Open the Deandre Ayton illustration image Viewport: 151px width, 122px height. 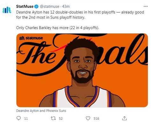coord(82,70)
